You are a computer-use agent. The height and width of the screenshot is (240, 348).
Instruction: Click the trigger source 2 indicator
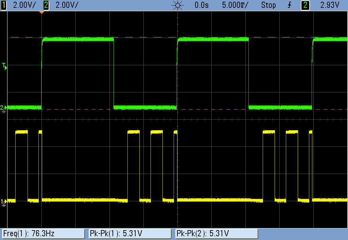tap(305, 5)
